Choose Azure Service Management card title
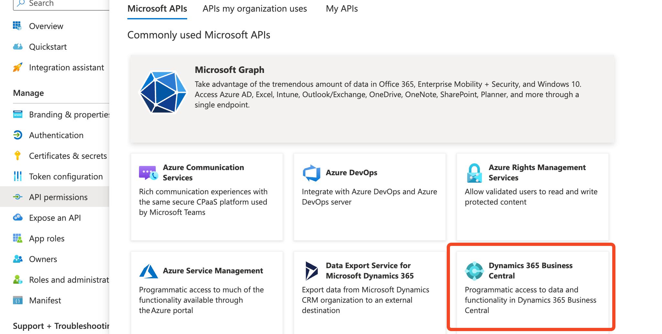This screenshot has height=334, width=662. [x=213, y=271]
